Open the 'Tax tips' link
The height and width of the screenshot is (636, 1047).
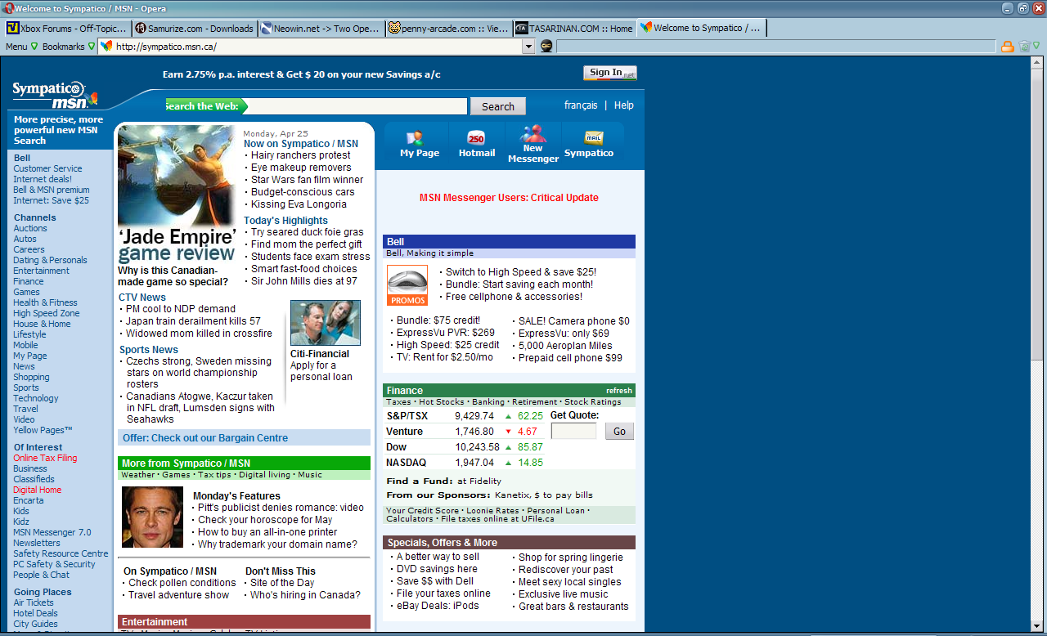214,475
